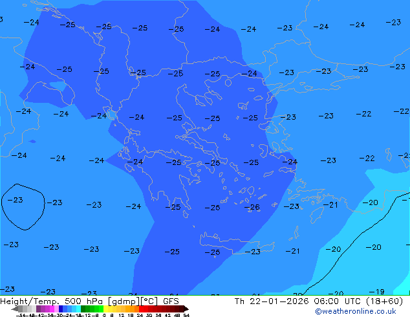Pick the bright yellow swatch in the legend
410x317 pixels.
click(x=105, y=309)
